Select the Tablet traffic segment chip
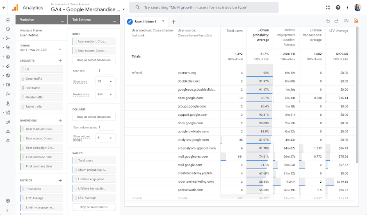The height and width of the screenshot is (215, 367). coord(42,106)
